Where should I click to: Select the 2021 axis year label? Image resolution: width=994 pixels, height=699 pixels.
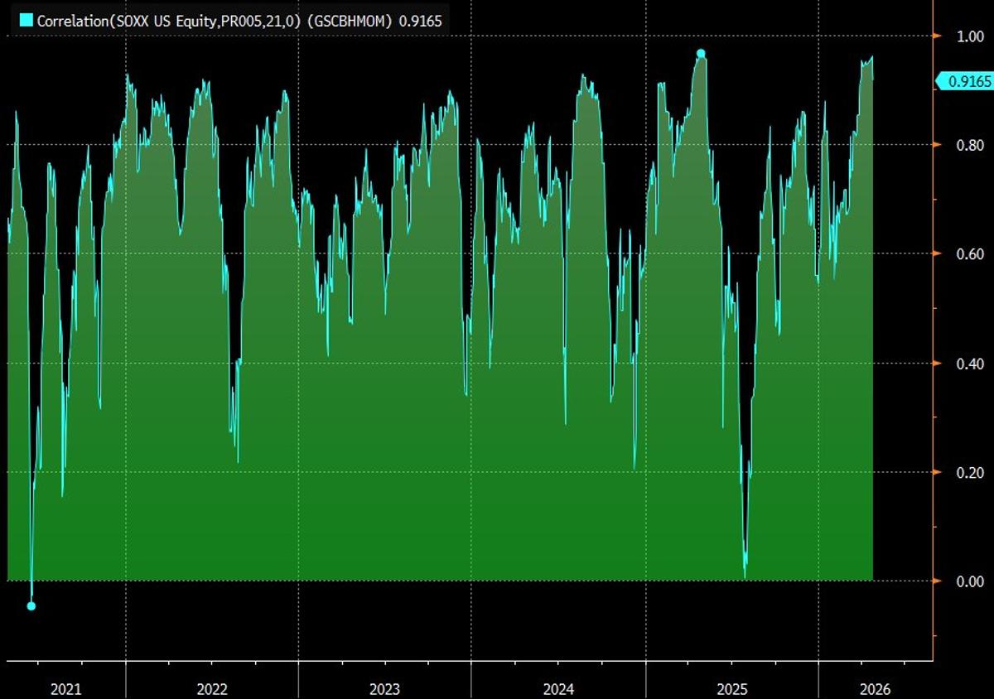coord(67,688)
